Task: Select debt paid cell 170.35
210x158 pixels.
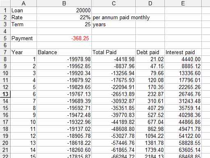Action: coord(150,87)
